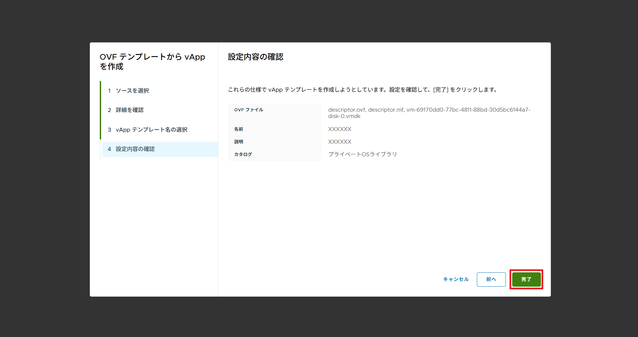Click the XXXXXX value beside 説明
The image size is (638, 337).
(x=340, y=142)
